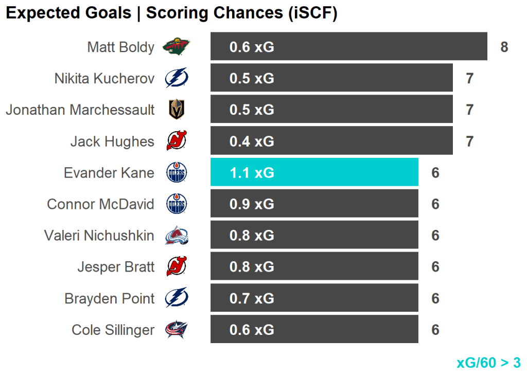Viewport: 527px width, 376px height.
Task: Click the Golden Knights logo beside Jonathan Marchessault
Action: 176,110
